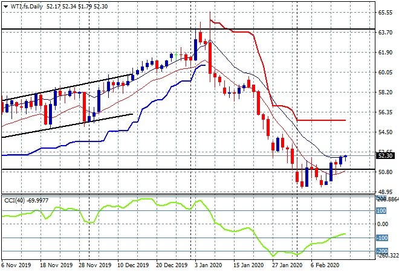
Task: Click the 20 Dec 2019 date label
Action: coord(172,265)
